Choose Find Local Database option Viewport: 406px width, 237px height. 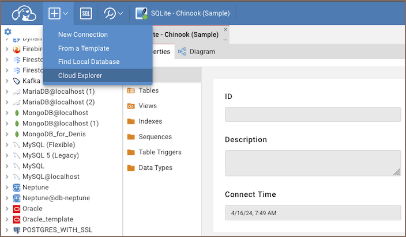(x=89, y=62)
